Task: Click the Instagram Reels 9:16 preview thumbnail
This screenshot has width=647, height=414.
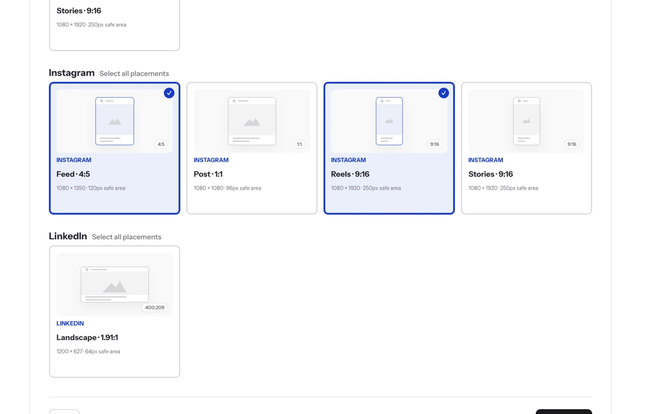Action: point(389,121)
